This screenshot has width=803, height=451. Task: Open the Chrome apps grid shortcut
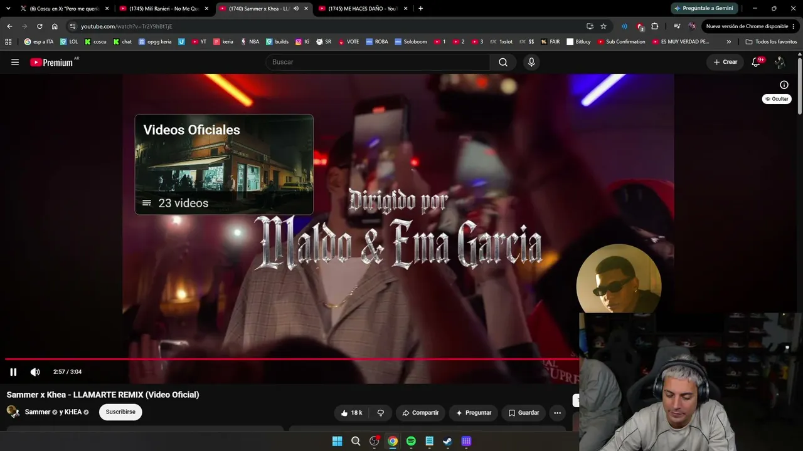pyautogui.click(x=8, y=41)
